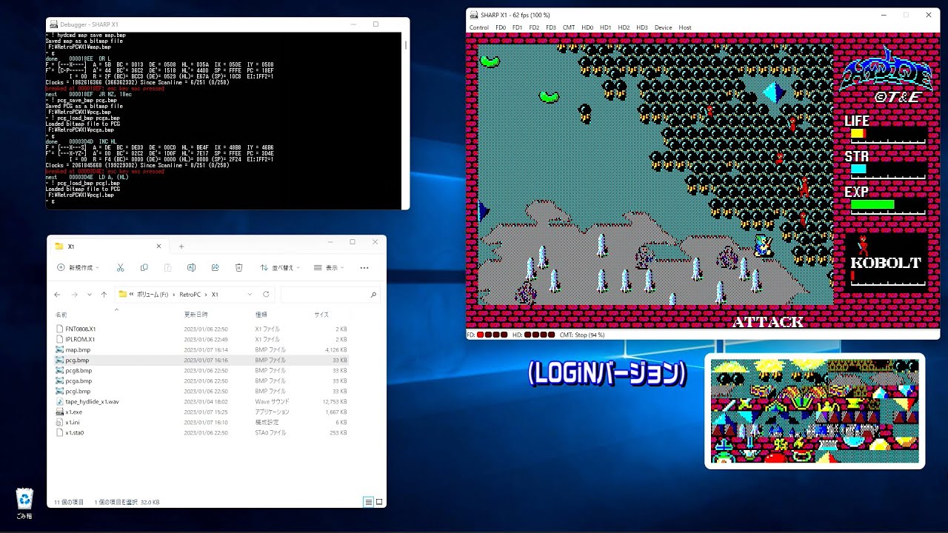Click the Delete trash icon in Explorer toolbar
This screenshot has width=948, height=533.
tap(238, 267)
